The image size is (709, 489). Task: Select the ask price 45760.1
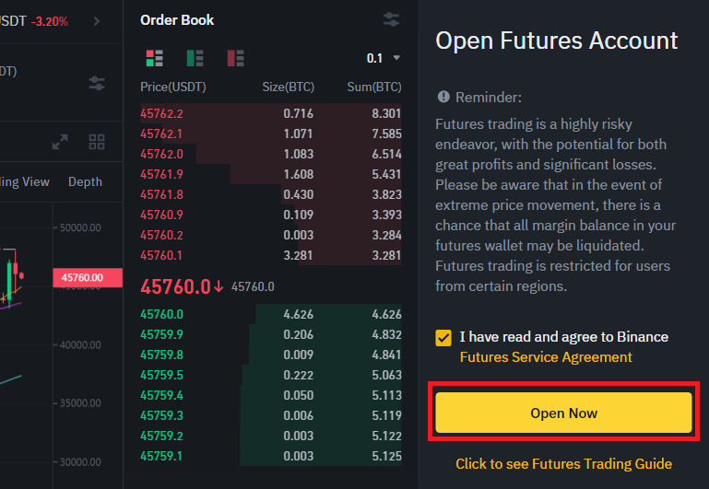[162, 256]
